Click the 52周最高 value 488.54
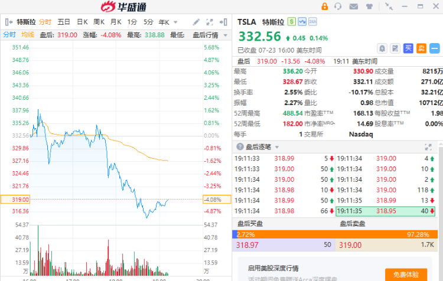The height and width of the screenshot is (281, 443). point(293,113)
